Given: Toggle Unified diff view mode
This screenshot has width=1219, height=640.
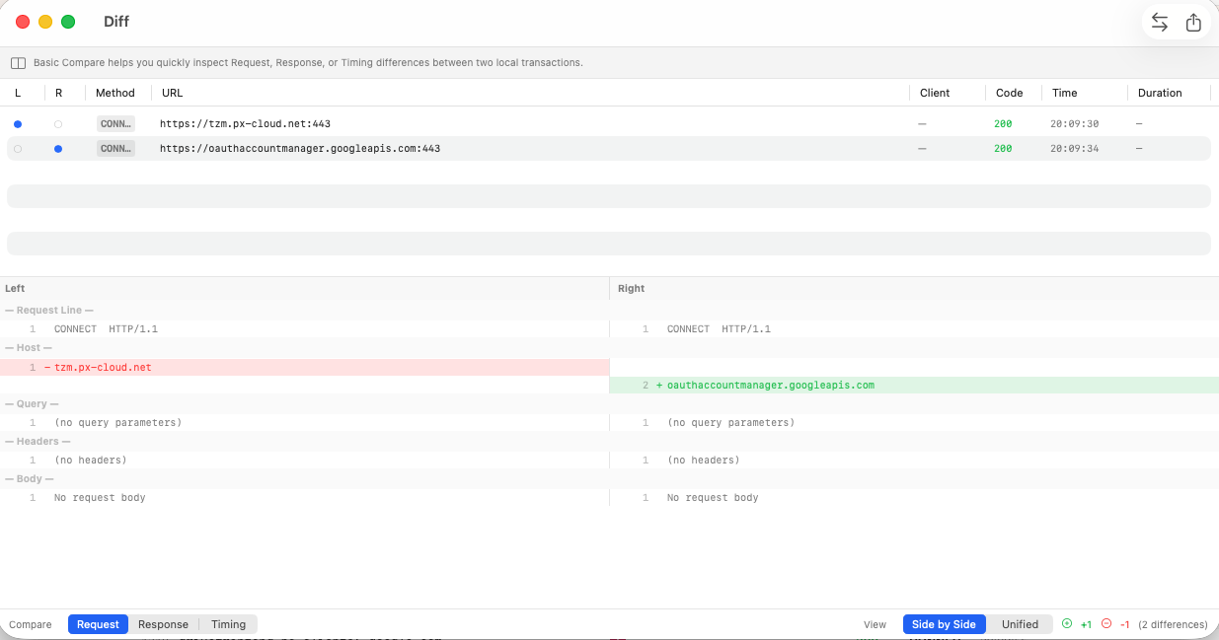Looking at the screenshot, I should (1021, 624).
